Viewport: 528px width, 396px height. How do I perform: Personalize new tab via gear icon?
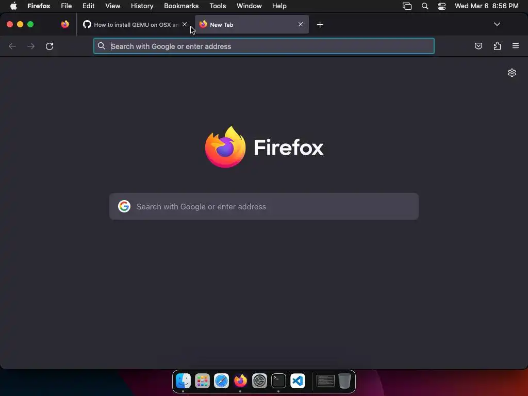click(x=511, y=73)
